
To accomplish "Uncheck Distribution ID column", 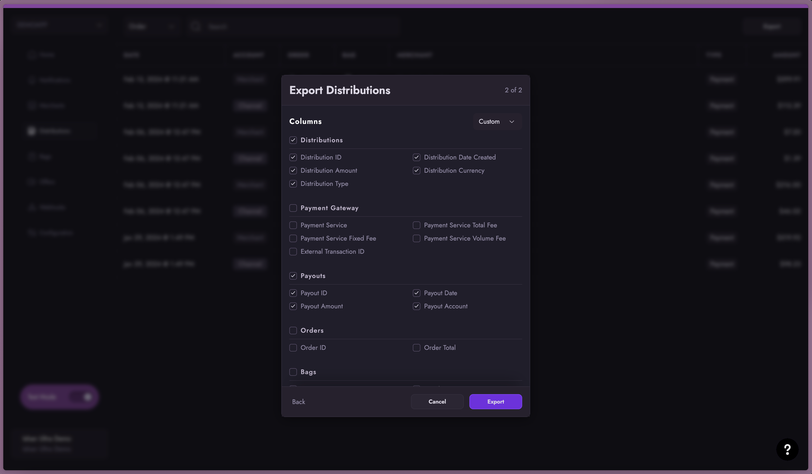I will (x=293, y=157).
